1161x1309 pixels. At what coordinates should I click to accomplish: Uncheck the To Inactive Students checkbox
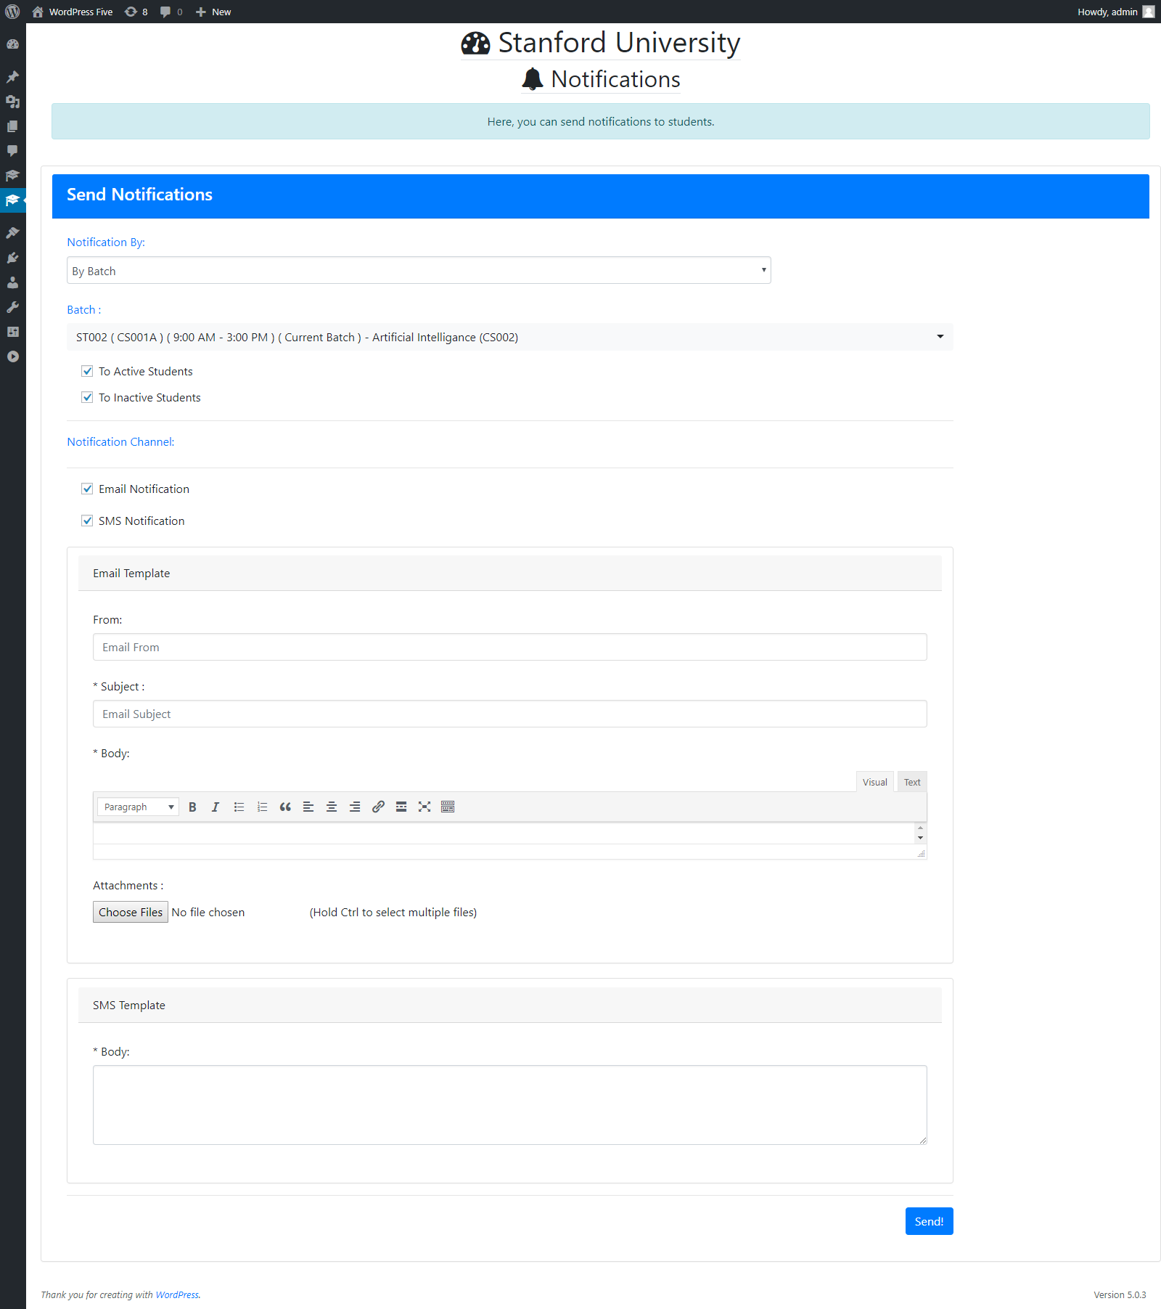87,397
